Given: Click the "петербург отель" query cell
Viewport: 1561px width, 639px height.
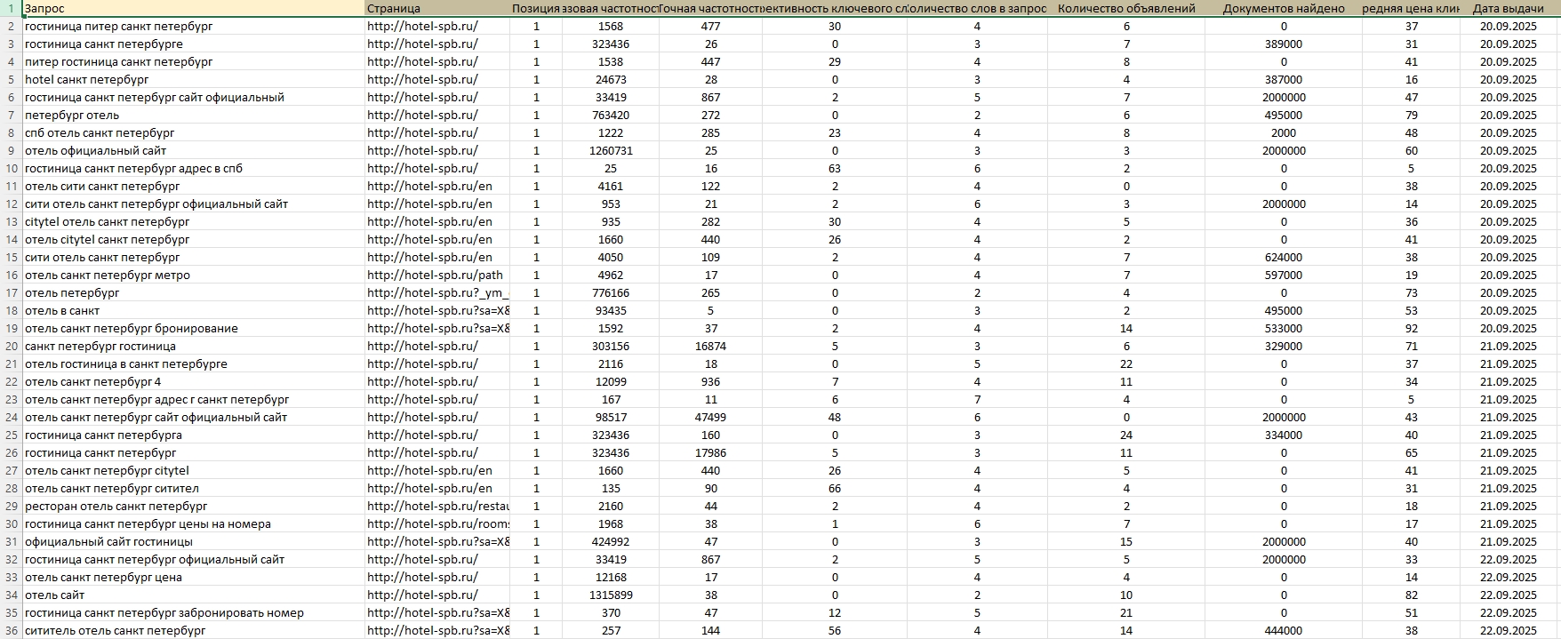Looking at the screenshot, I should 72,116.
